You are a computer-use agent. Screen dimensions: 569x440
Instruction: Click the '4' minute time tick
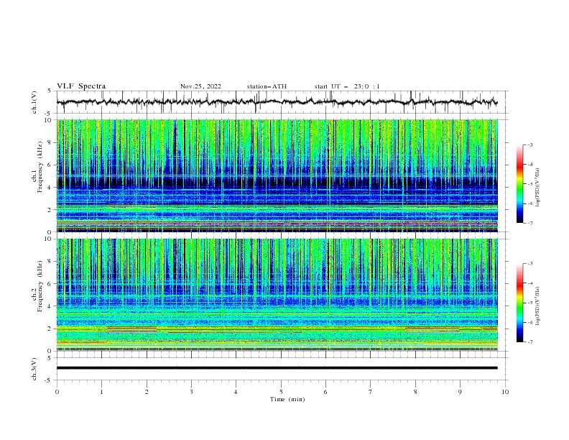236,392
